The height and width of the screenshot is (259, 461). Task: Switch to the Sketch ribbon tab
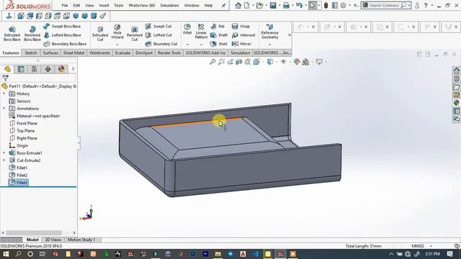click(x=31, y=53)
